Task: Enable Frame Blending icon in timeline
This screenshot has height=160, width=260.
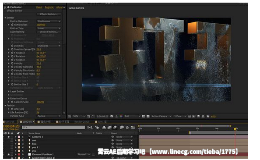Action: pos(109,128)
